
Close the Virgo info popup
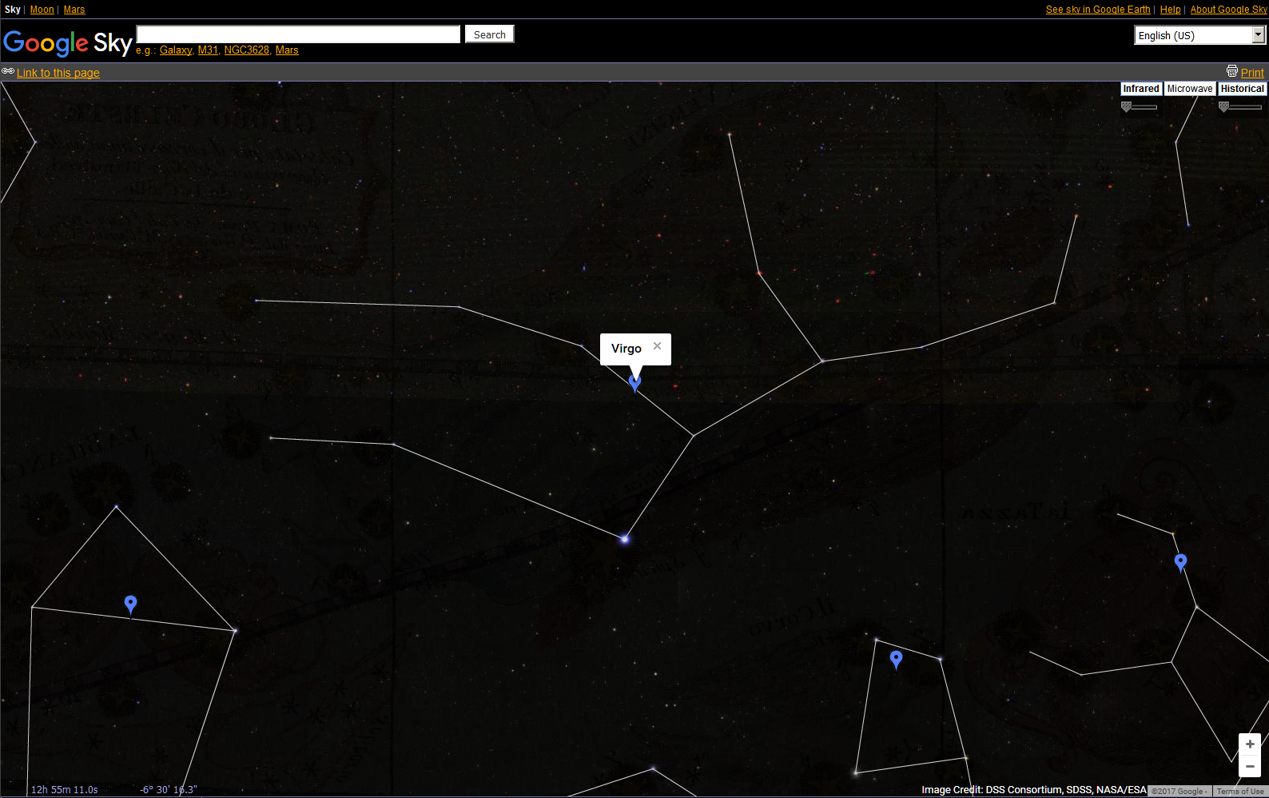pyautogui.click(x=657, y=346)
